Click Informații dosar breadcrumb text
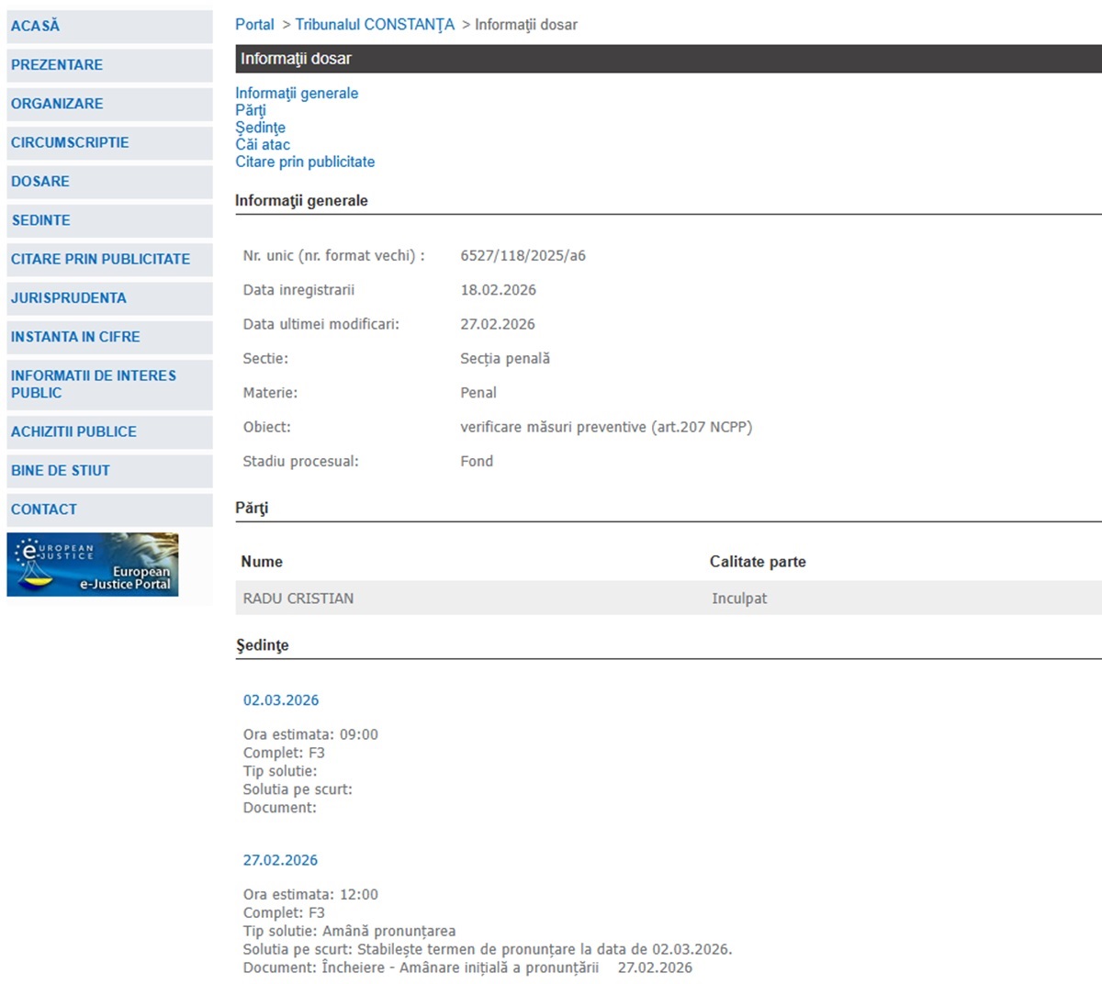This screenshot has width=1102, height=984. (x=526, y=25)
